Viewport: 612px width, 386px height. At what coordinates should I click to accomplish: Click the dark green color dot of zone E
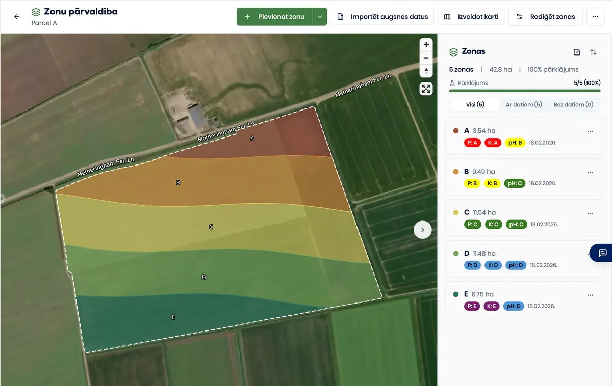pyautogui.click(x=456, y=294)
